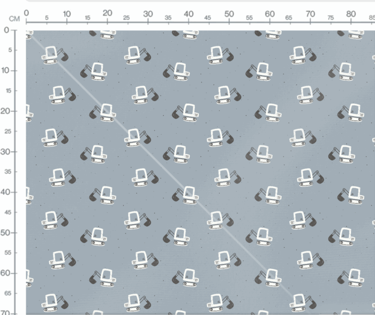Click the 25 mark on the horizontal ruler
Viewport: 375px width, 315px height.
click(x=126, y=18)
